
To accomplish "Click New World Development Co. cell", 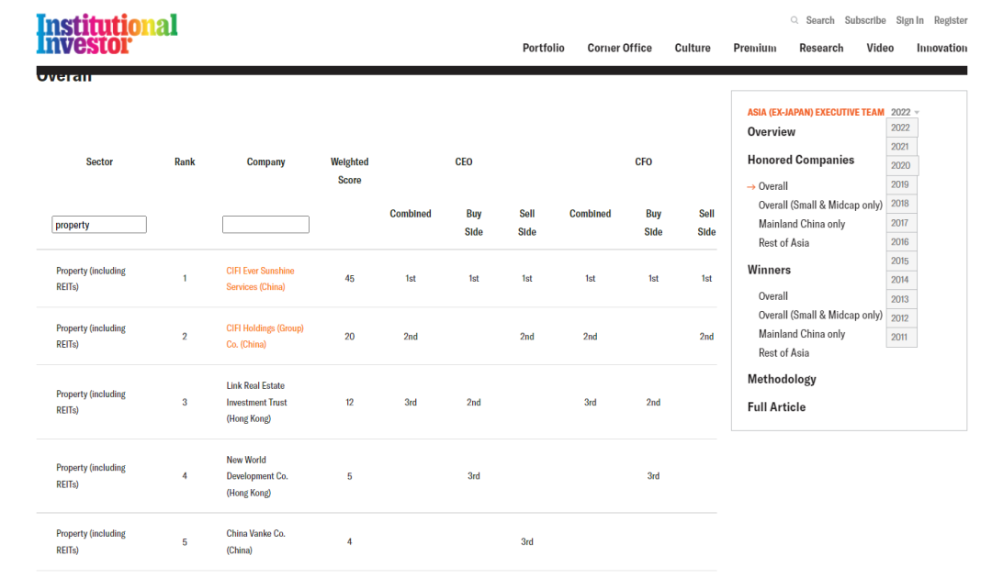I will click(x=257, y=475).
